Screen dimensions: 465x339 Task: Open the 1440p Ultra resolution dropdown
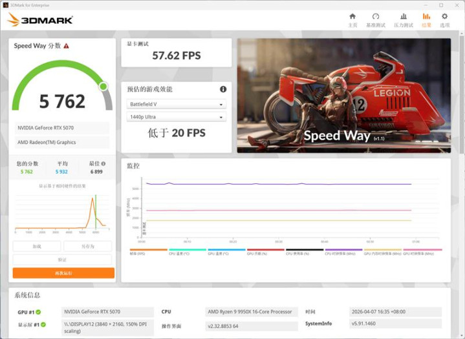177,117
